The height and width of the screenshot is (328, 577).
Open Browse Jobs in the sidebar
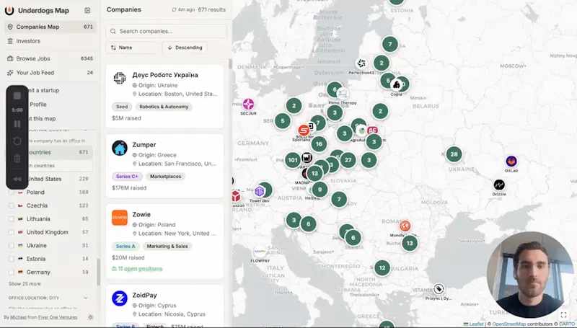(x=50, y=58)
